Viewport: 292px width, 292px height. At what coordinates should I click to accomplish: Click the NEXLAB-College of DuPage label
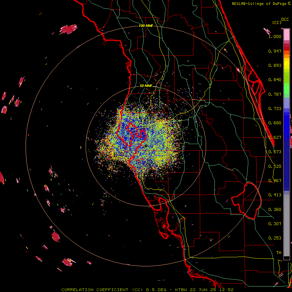pyautogui.click(x=261, y=4)
